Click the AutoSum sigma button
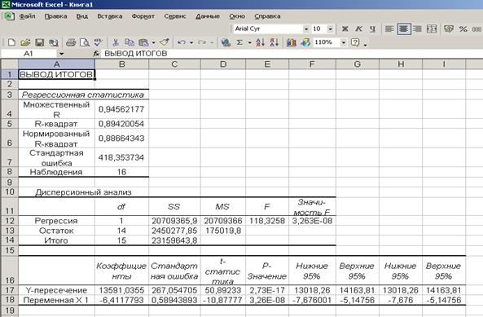 [239, 42]
